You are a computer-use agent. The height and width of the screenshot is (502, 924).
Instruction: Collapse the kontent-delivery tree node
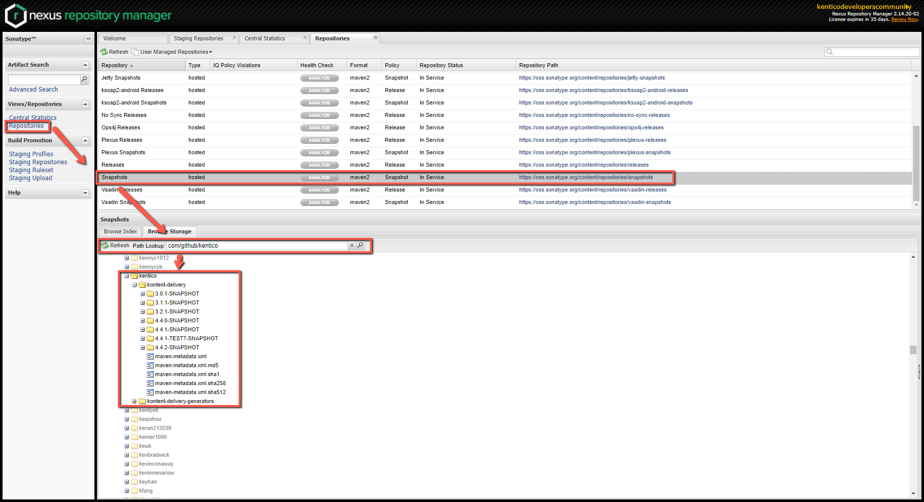coord(134,285)
